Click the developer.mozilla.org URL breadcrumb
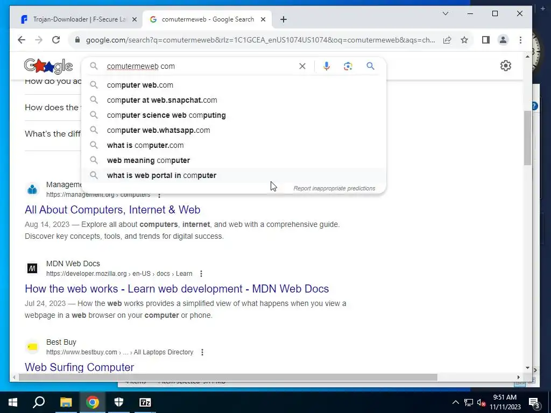 (x=119, y=274)
